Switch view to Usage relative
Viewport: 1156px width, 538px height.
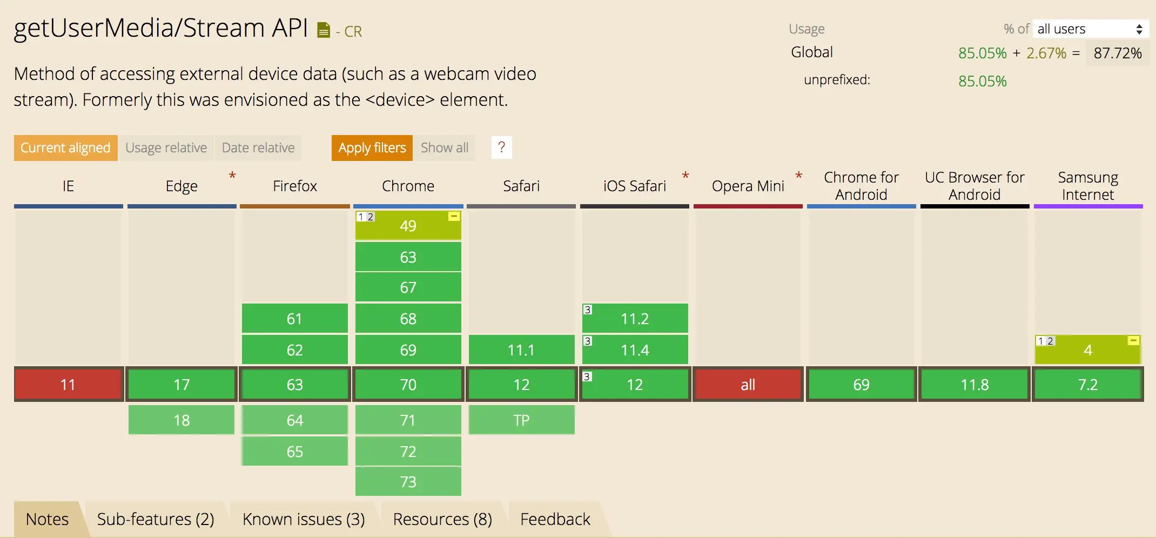[x=166, y=147]
